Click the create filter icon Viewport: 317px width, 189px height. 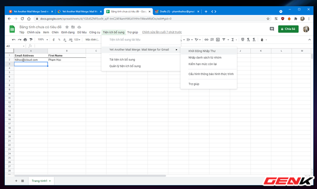point(224,40)
